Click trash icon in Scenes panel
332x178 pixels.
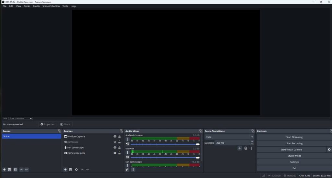pos(9,170)
